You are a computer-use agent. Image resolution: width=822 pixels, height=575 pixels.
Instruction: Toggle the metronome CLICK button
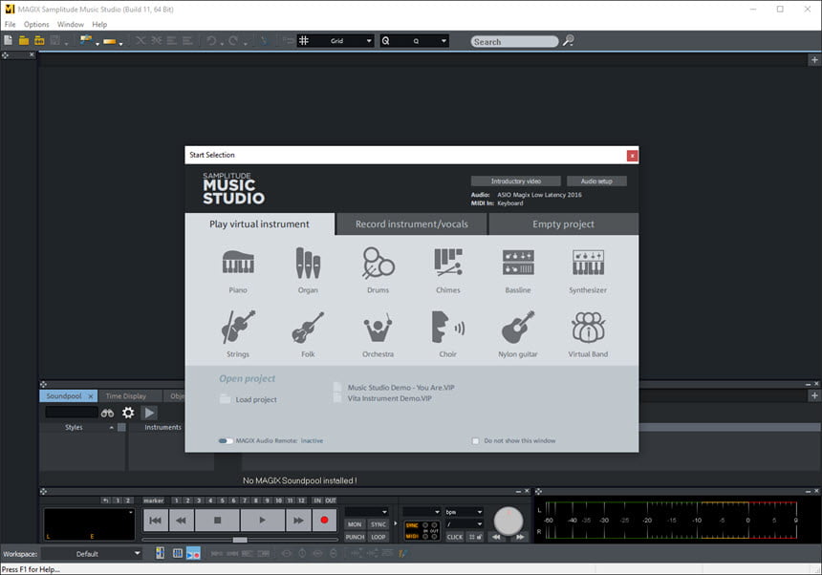(455, 537)
